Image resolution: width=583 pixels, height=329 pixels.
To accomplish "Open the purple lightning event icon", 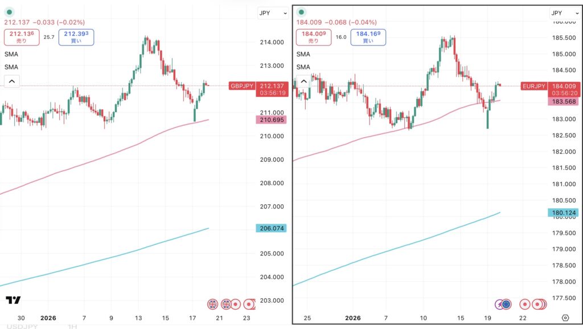I will 499,304.
